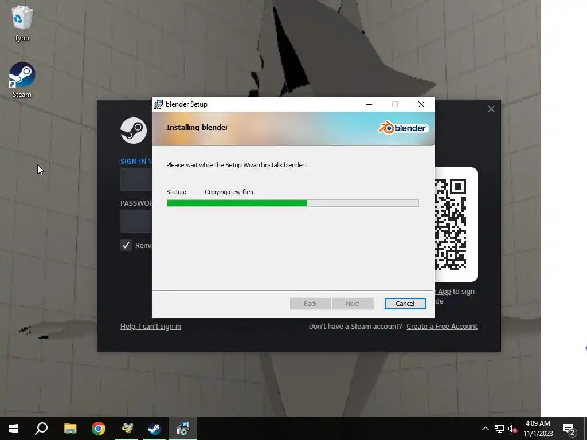
Task: Click the Steam account name input field
Action: [x=136, y=179]
